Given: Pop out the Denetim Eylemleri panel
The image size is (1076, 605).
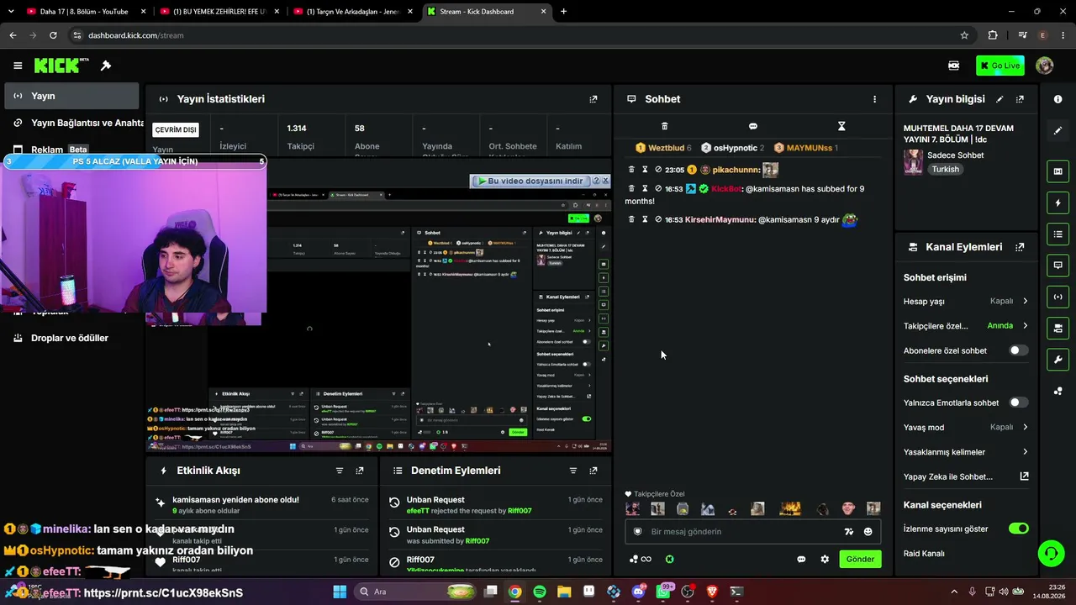Looking at the screenshot, I should point(593,471).
